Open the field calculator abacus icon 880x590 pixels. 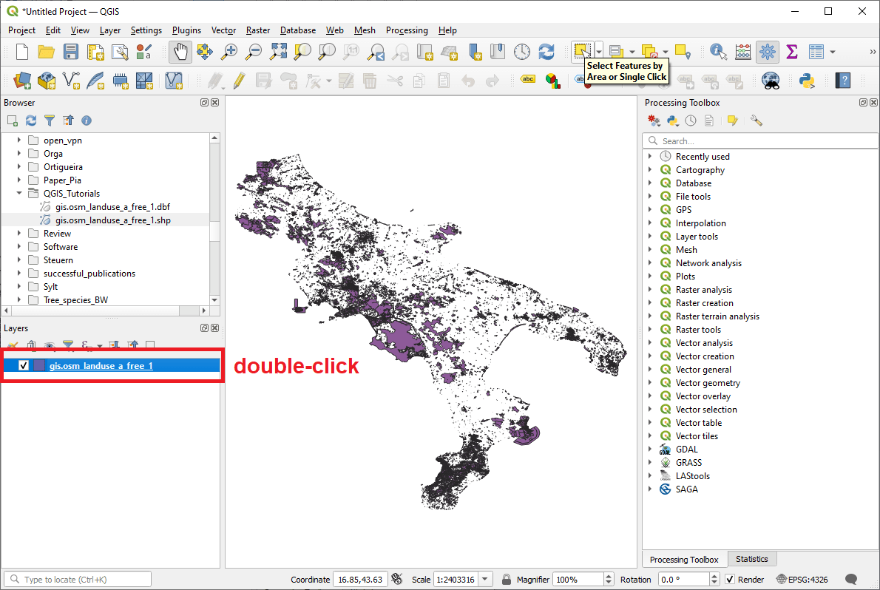point(743,52)
